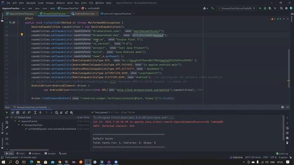Sort test results by duration

point(29,113)
